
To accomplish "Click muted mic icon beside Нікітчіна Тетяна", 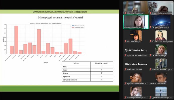I will [125, 69].
